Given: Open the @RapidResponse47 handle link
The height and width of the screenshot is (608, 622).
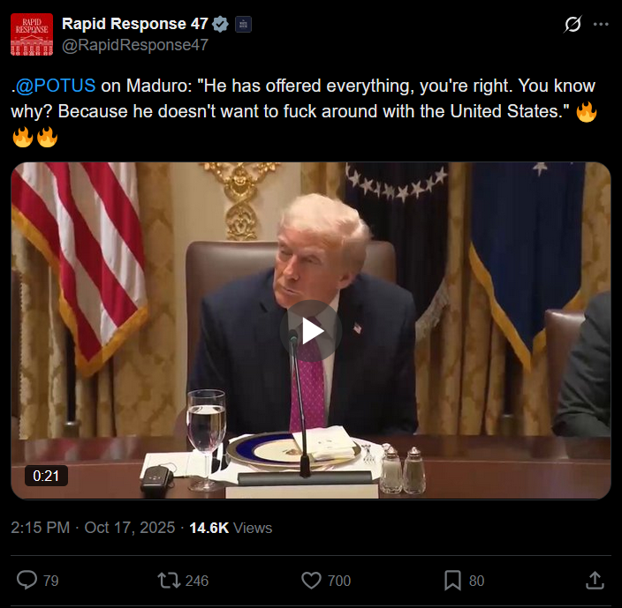Looking at the screenshot, I should (135, 45).
